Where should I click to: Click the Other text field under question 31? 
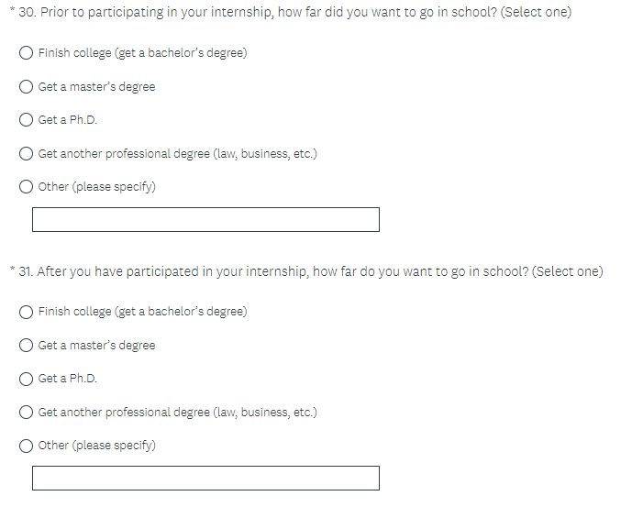click(x=205, y=479)
